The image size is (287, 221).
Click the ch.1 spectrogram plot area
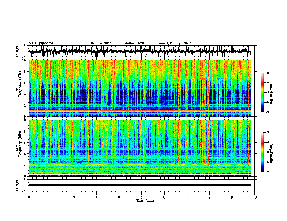pyautogui.click(x=140, y=88)
